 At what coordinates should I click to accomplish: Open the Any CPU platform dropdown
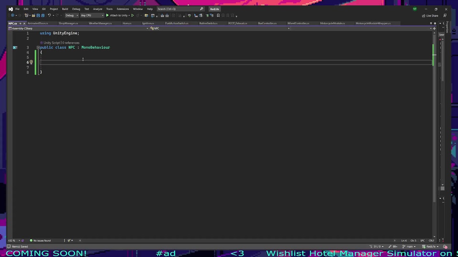[92, 15]
